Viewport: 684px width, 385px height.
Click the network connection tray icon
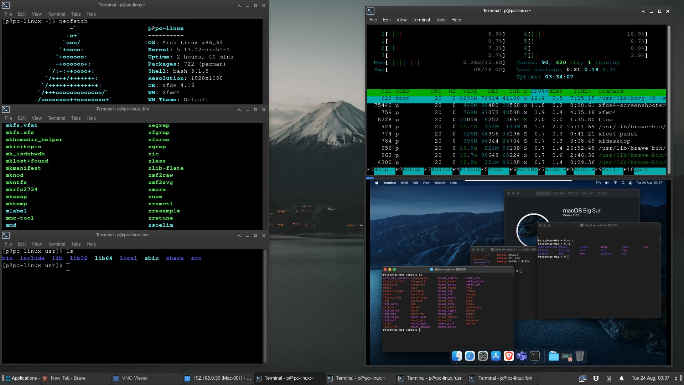[583, 378]
